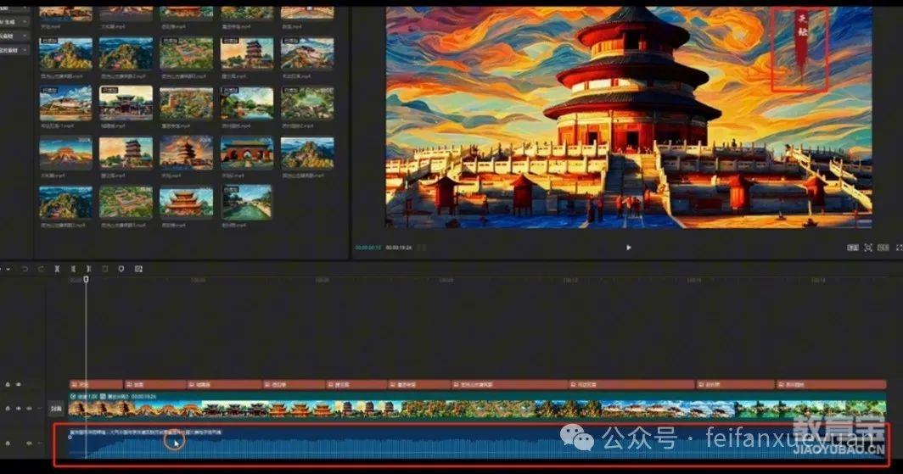Click the 封面 cover button
The height and width of the screenshot is (474, 903).
pos(56,409)
